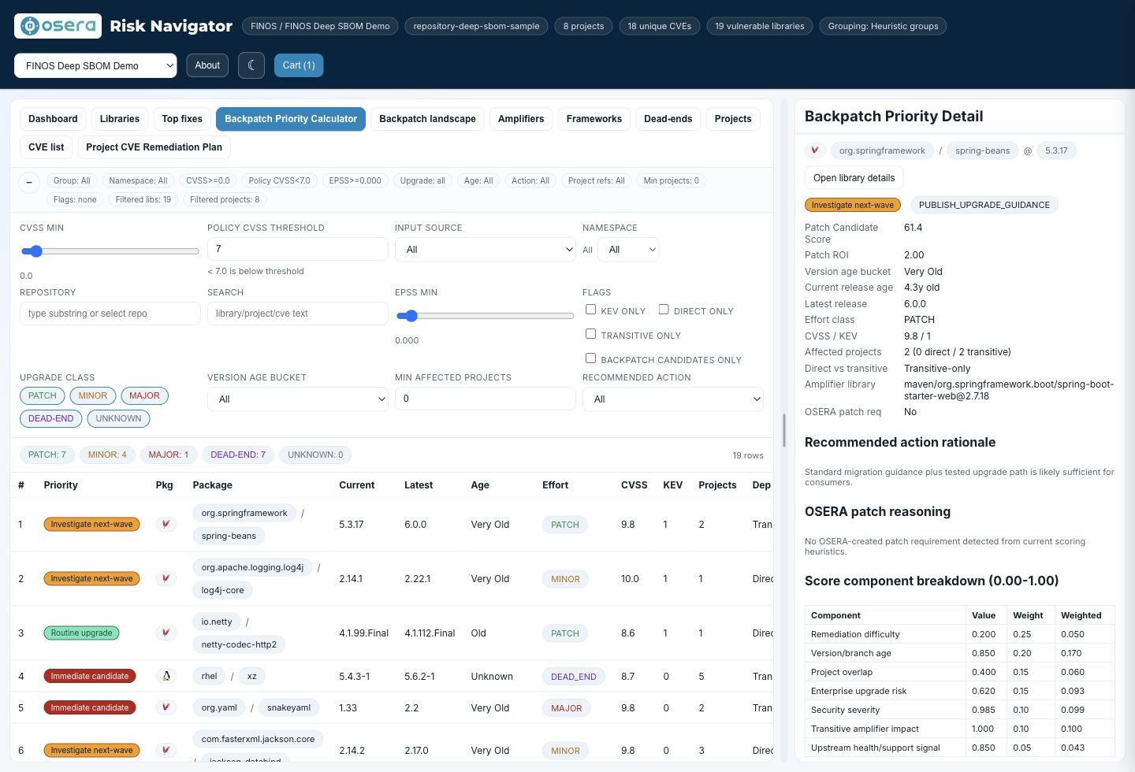Click Repository filter input
The image size is (1135, 772).
(x=110, y=314)
